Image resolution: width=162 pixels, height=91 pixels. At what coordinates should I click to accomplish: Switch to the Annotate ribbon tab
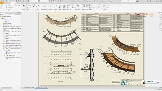point(14,3)
